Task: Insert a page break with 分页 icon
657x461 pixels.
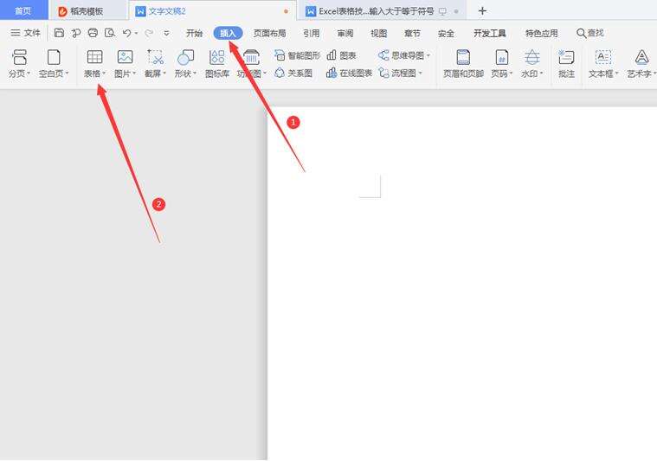Action: coord(19,57)
